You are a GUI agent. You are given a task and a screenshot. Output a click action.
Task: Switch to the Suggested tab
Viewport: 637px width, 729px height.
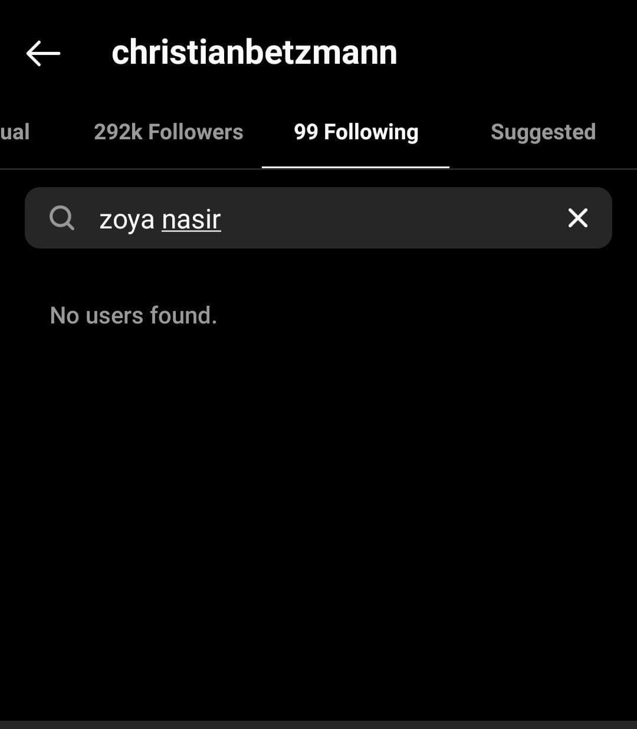543,132
